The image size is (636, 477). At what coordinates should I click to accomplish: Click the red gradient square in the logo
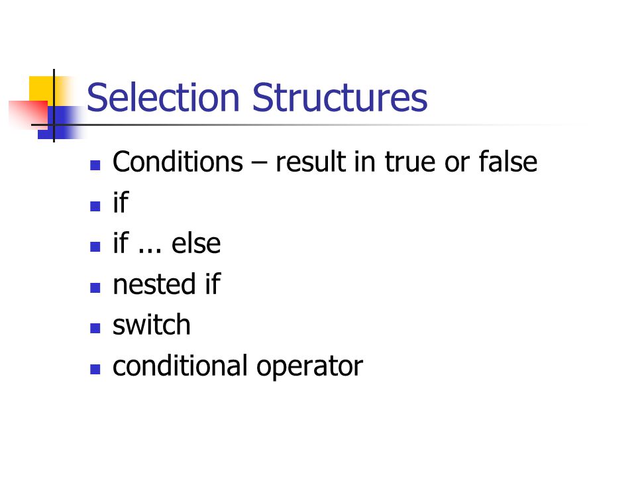coord(28,115)
